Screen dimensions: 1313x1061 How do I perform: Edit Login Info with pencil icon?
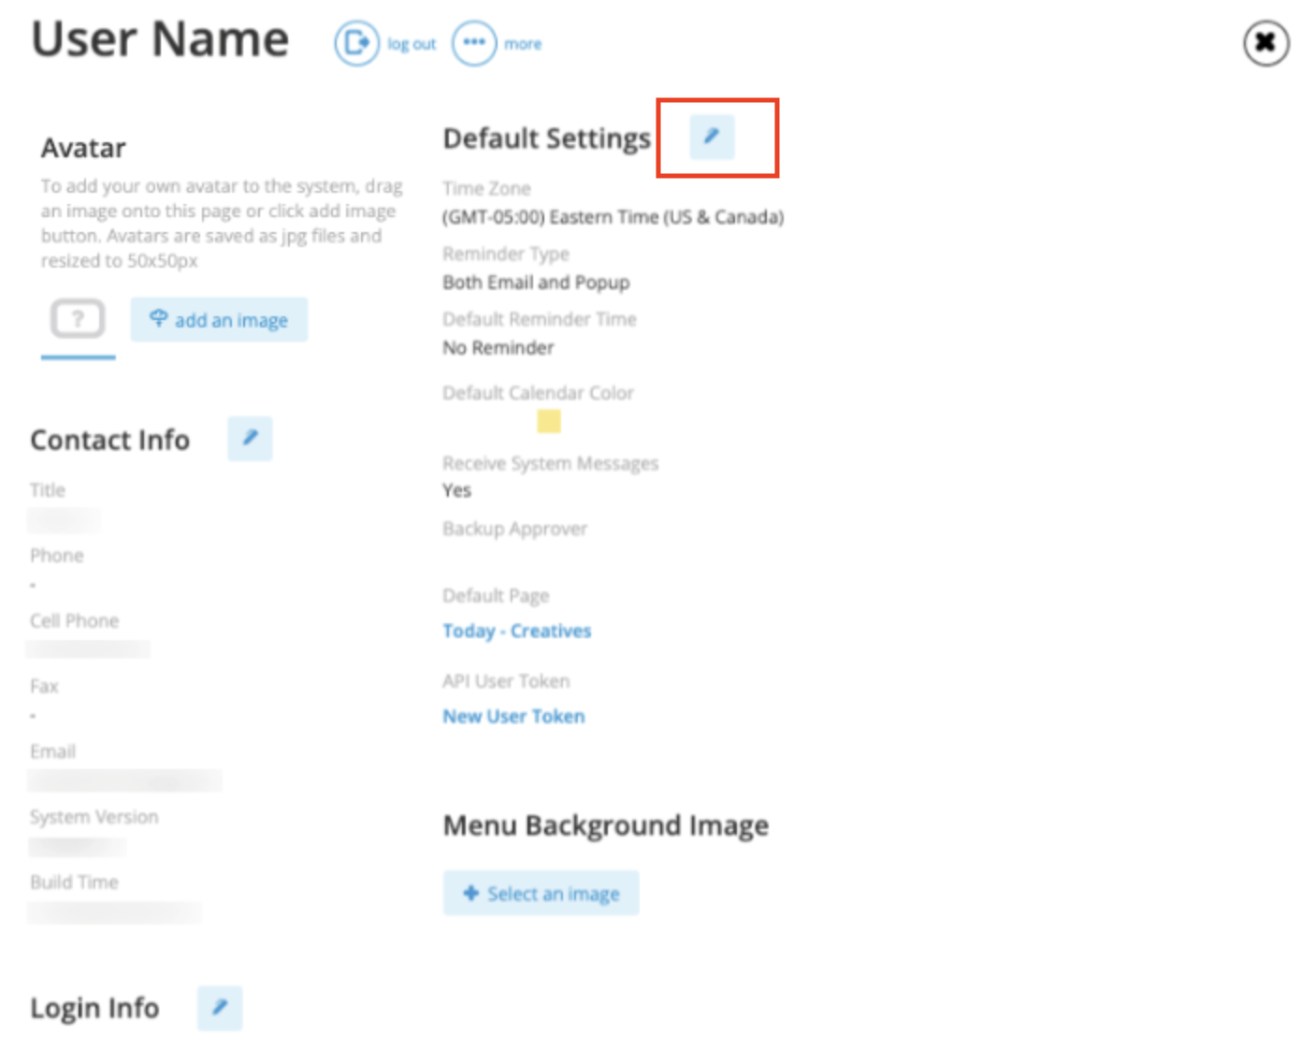[220, 1008]
